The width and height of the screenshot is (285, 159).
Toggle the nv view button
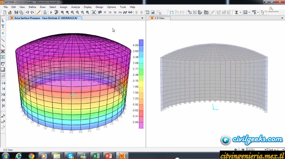tap(120, 12)
